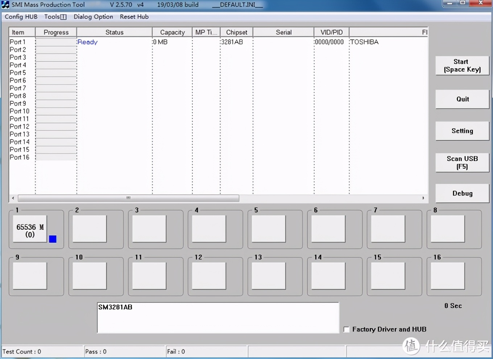This screenshot has height=359, width=493.
Task: Open the Setting button
Action: (x=462, y=131)
